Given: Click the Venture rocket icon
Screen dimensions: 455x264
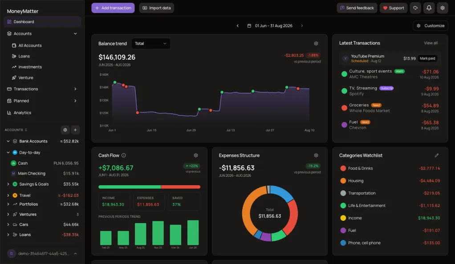Looking at the screenshot, I should (x=14, y=78).
